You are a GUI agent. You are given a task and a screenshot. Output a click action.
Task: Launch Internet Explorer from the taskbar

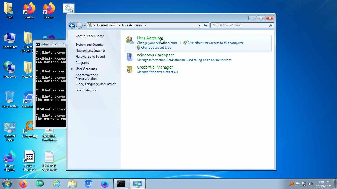56,184
